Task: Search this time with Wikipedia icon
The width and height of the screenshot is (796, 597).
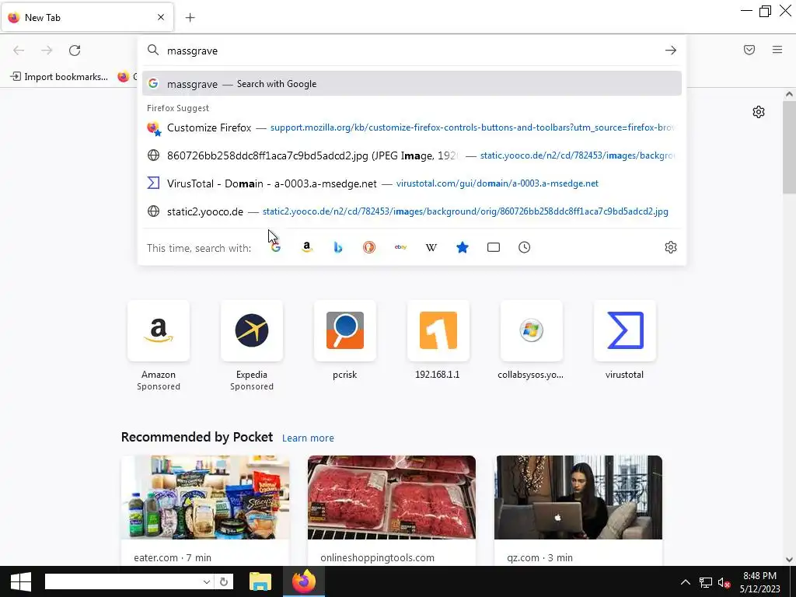Action: pos(431,247)
